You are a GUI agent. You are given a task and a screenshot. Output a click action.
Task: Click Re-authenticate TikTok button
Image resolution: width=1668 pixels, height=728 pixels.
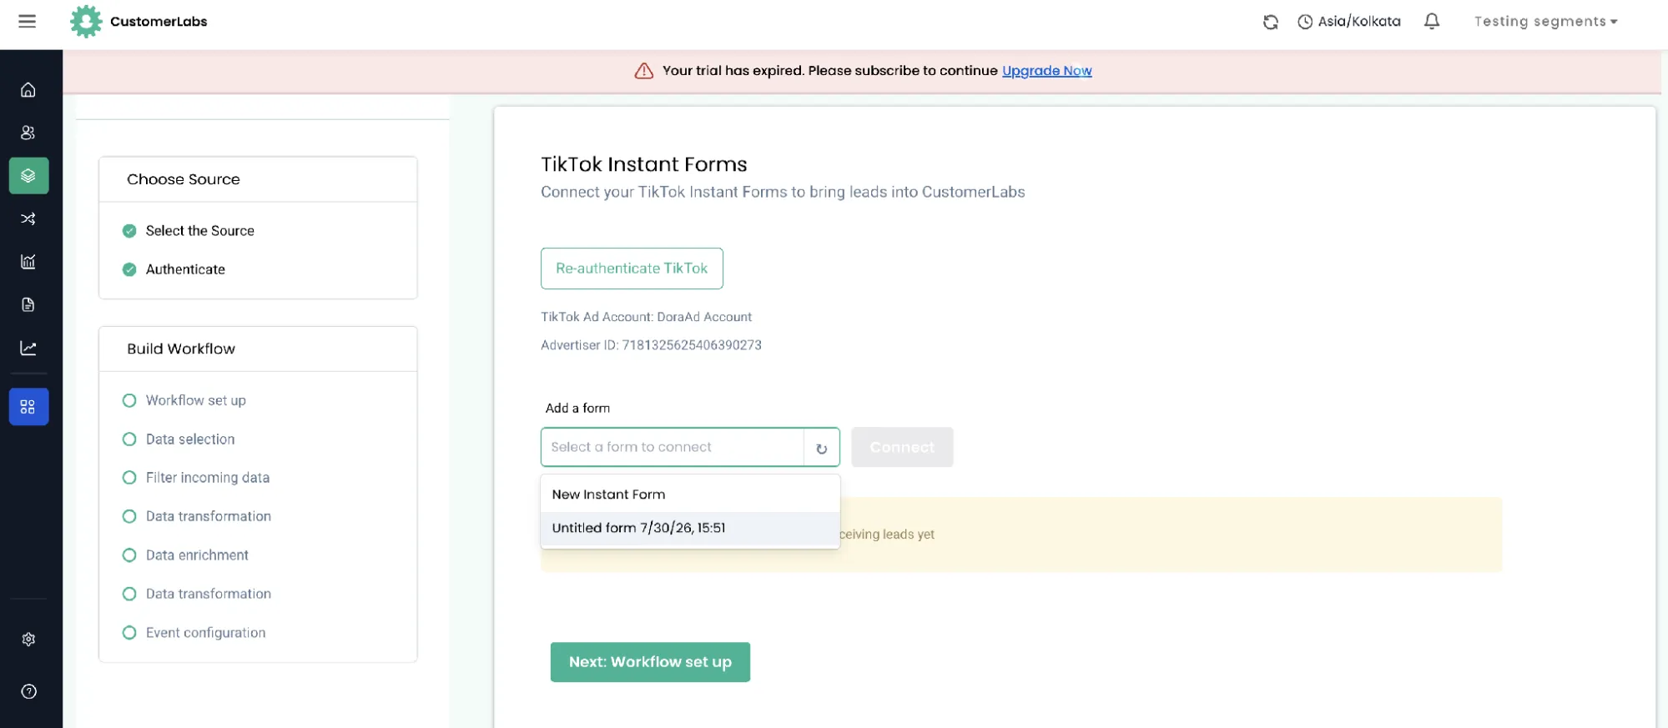(632, 269)
